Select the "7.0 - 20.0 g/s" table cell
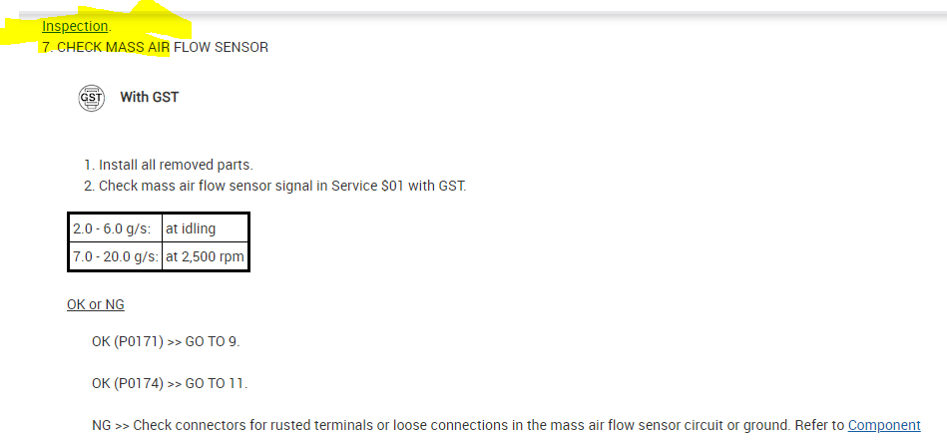 115,256
